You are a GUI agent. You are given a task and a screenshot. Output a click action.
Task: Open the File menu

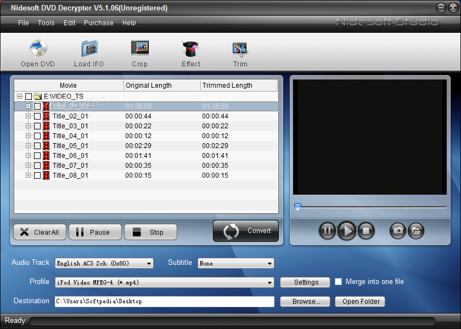tap(24, 23)
